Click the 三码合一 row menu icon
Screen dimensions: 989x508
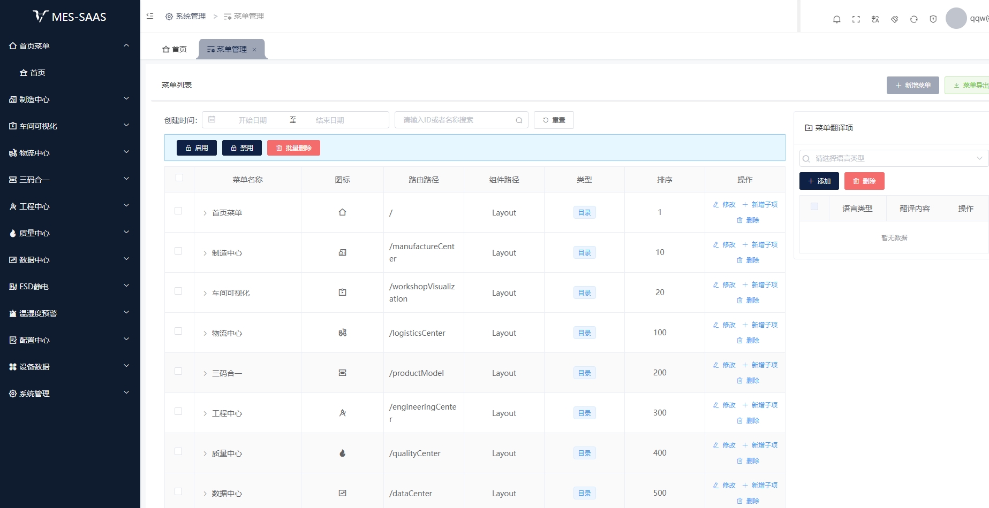[343, 373]
